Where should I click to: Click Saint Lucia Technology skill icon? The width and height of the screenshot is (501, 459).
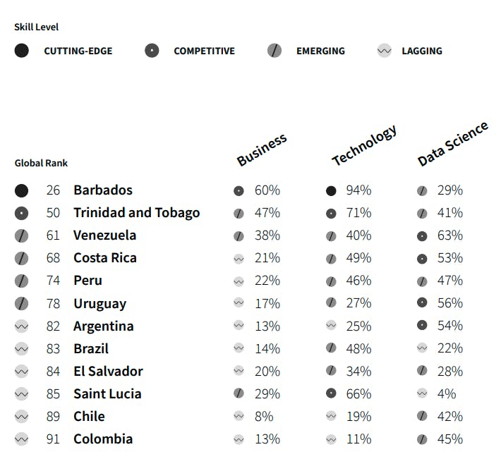point(331,393)
